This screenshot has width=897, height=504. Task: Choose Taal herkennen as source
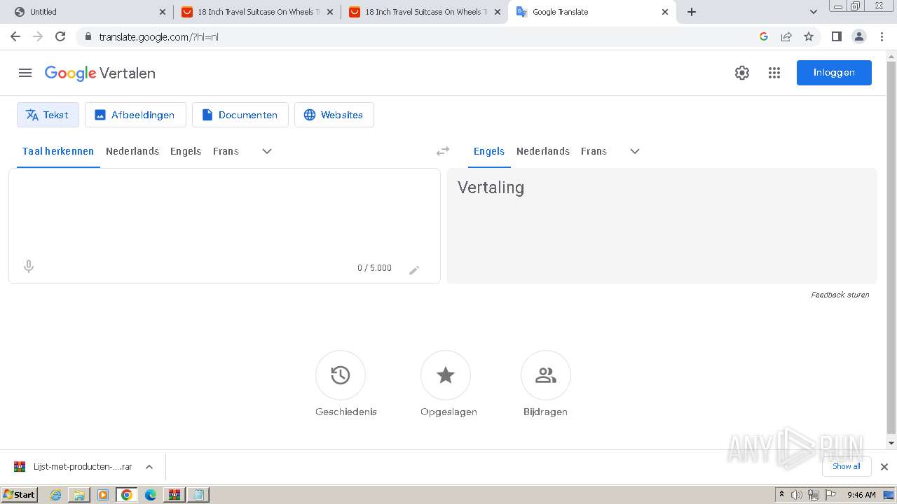coord(58,151)
